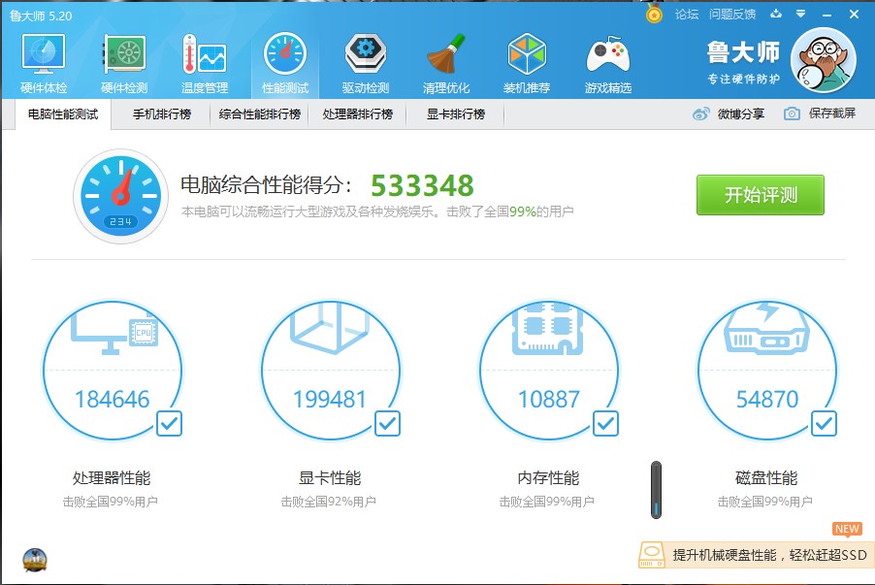The height and width of the screenshot is (585, 875).
Task: Click the Weibo logo icon
Action: click(701, 114)
